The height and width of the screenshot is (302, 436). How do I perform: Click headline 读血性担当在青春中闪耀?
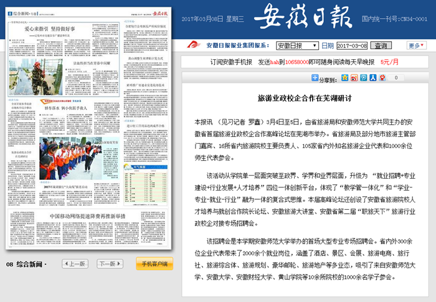[92, 63]
